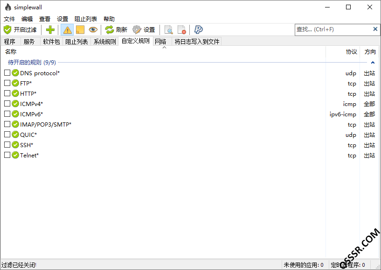This screenshot has width=381, height=270.
Task: Maximize the simplewall window
Action: (x=348, y=7)
